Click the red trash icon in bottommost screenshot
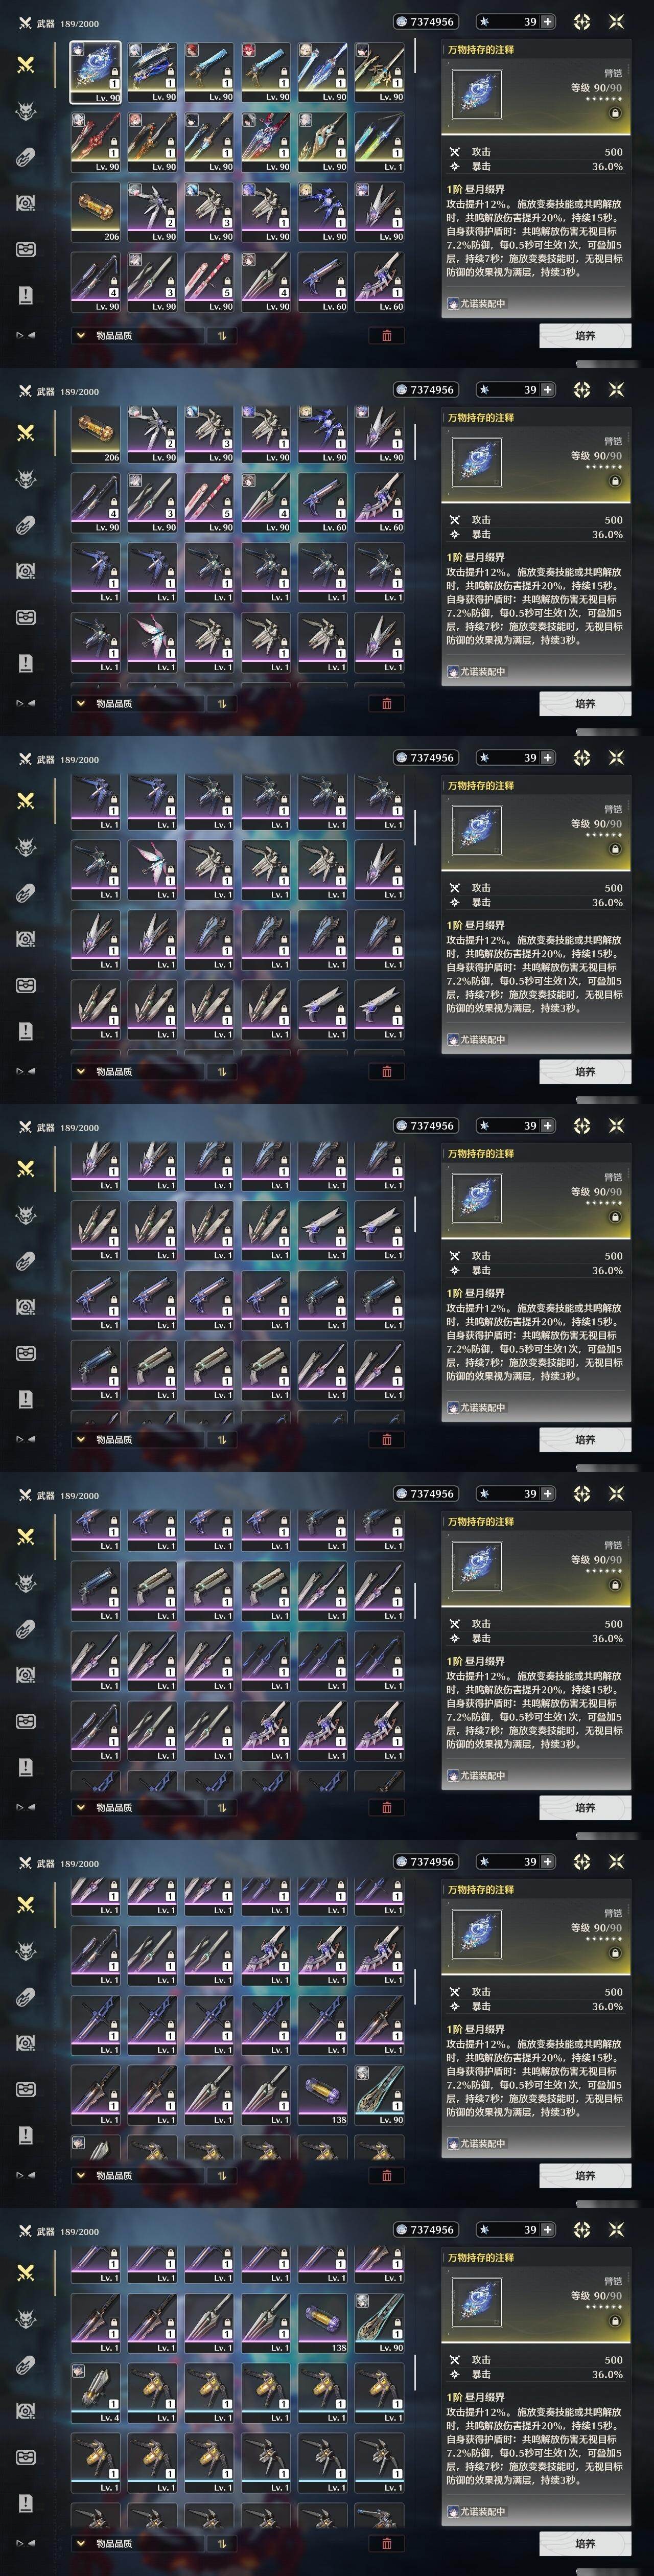This screenshot has height=2576, width=654. [x=386, y=2543]
